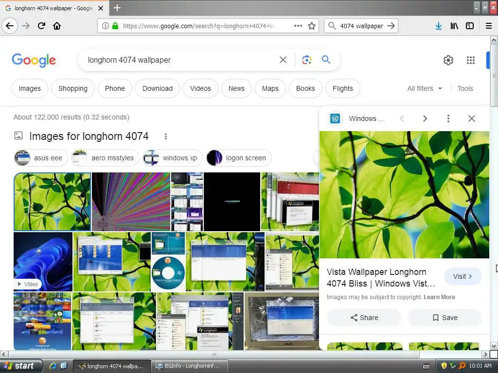
Task: Switch to the Videos tab
Action: coord(200,88)
